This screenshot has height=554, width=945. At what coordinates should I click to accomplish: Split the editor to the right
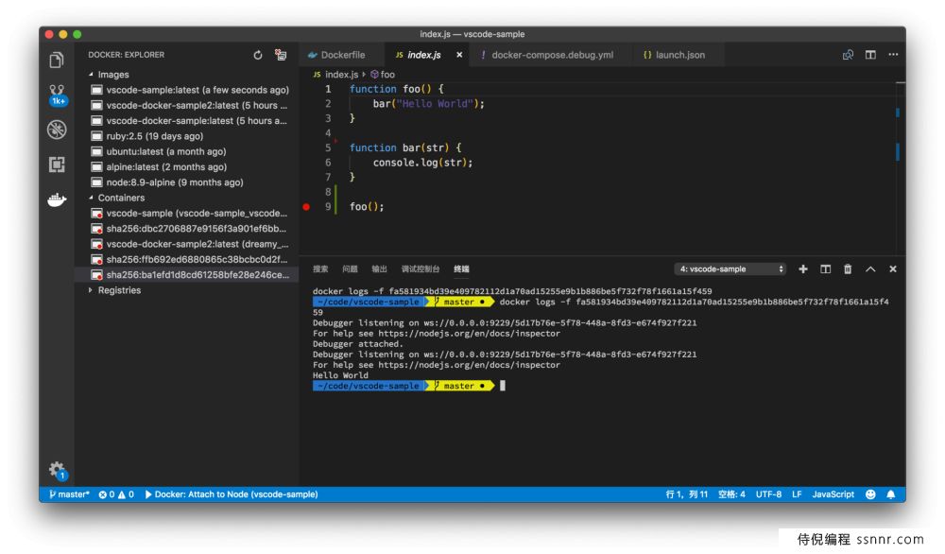pos(870,55)
